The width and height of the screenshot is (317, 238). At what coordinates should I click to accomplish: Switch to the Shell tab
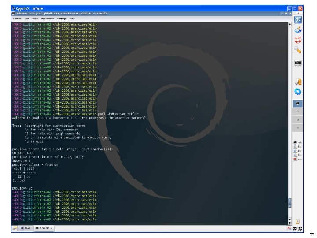coord(26,228)
